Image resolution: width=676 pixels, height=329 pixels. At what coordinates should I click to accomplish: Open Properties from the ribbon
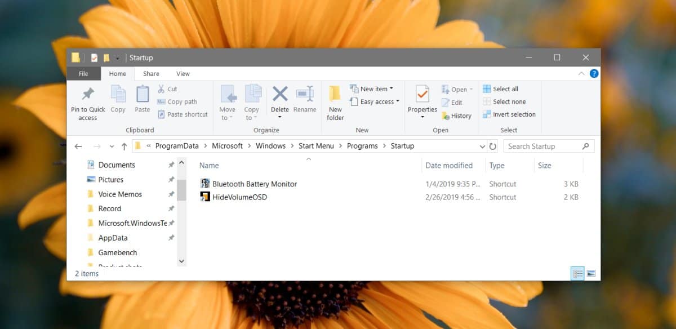422,94
